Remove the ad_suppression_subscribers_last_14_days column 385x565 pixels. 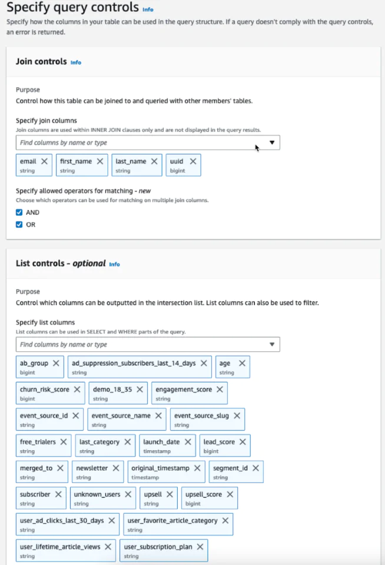pos(203,363)
